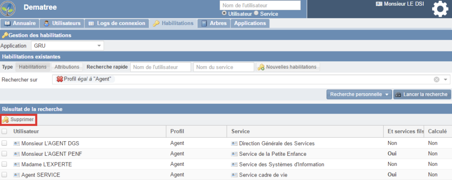The height and width of the screenshot is (180, 452).
Task: Remove the Profil filter red cross icon
Action: pyautogui.click(x=59, y=79)
